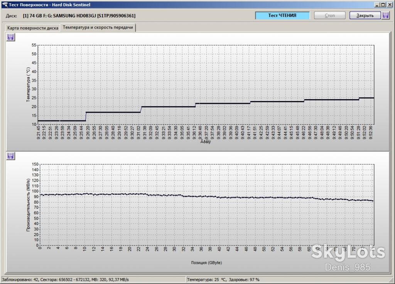Click the disk name SAMSUNG HD083GJ text
This screenshot has width=395, height=284.
tap(74, 15)
